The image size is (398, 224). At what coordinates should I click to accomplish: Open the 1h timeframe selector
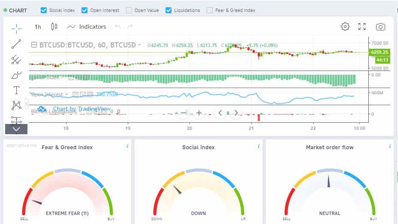point(38,27)
